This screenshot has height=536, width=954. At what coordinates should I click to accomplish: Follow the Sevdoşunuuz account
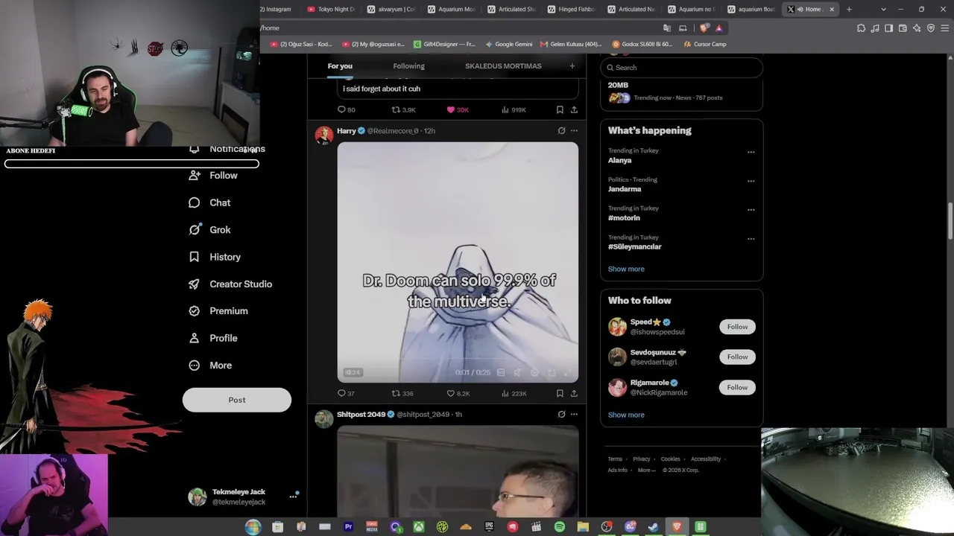tap(737, 357)
